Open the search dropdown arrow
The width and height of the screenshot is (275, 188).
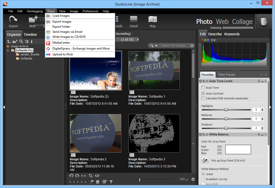click(156, 46)
